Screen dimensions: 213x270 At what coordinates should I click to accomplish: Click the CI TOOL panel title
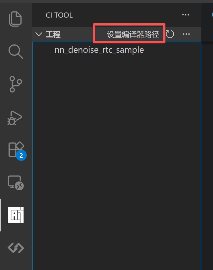(x=59, y=15)
